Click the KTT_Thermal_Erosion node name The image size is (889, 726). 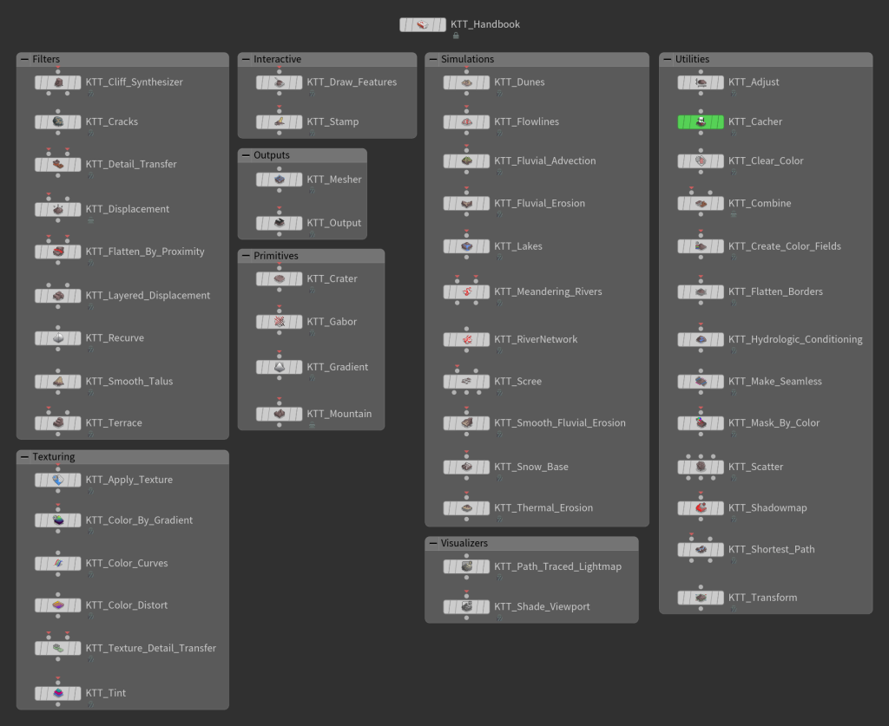coord(543,508)
